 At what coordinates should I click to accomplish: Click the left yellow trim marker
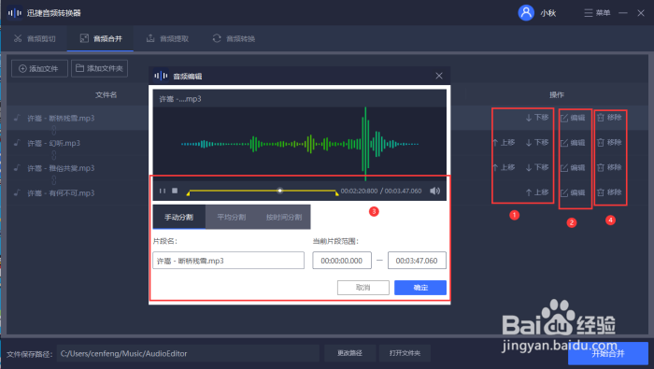(188, 193)
